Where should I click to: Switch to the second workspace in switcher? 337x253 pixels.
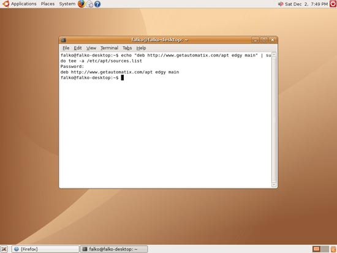tap(325, 249)
